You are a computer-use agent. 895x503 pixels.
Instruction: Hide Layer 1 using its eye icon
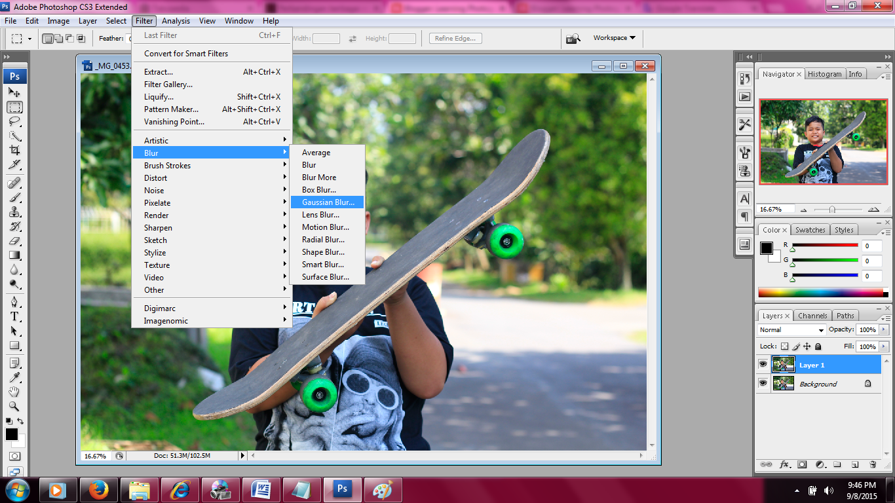(763, 364)
